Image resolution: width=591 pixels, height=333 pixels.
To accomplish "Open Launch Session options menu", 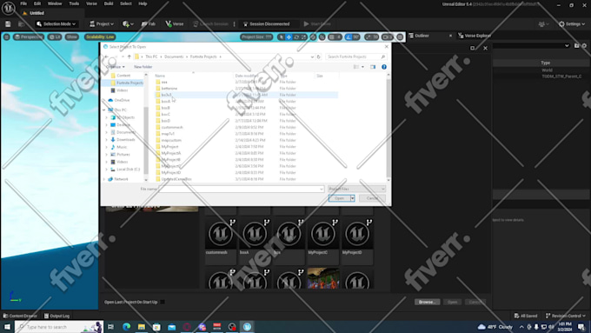I will [234, 23].
